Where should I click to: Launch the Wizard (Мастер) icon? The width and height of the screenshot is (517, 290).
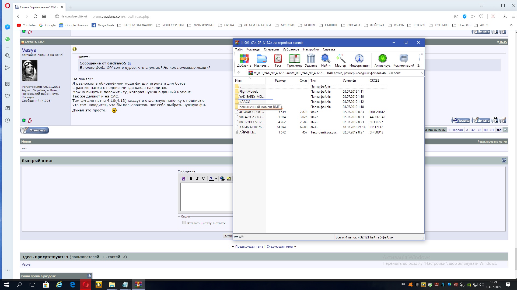pyautogui.click(x=340, y=59)
